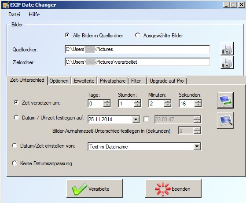
Task: Open the 25.11.2014 date dropdown
Action: tap(136, 120)
